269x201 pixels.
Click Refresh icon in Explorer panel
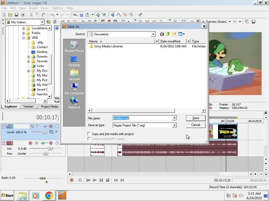(x=55, y=22)
